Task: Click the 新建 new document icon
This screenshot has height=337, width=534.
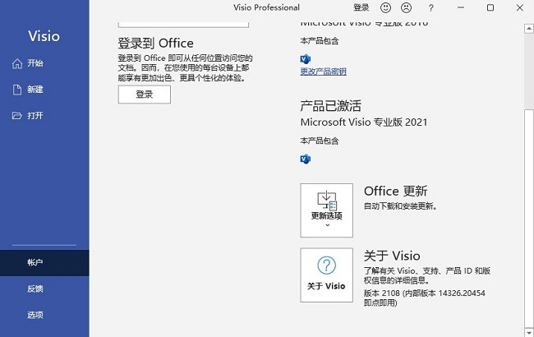Action: (x=16, y=90)
